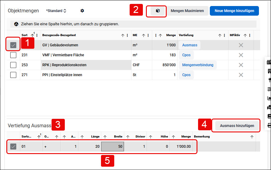Click 'RPK | Reproduktionskosten' text
Image resolution: width=271 pixels, height=170 pixels.
(x=64, y=65)
